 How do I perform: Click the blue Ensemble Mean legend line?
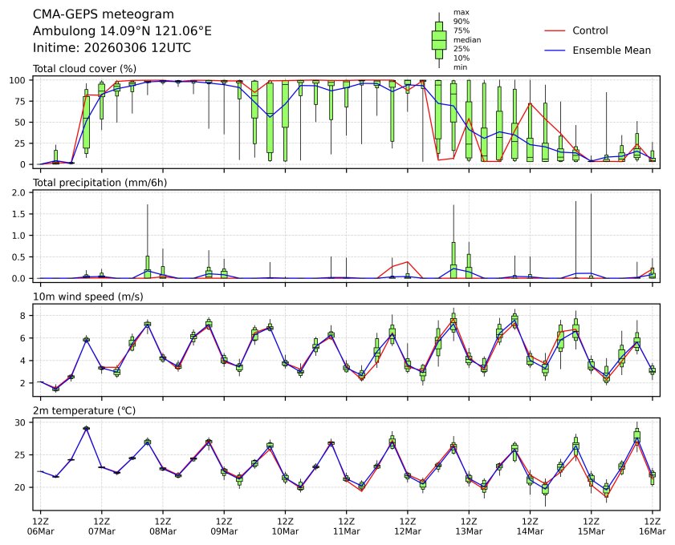[555, 50]
